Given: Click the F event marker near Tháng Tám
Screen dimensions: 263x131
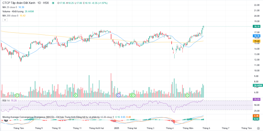Looking at the screenshot, I should coord(17,95).
